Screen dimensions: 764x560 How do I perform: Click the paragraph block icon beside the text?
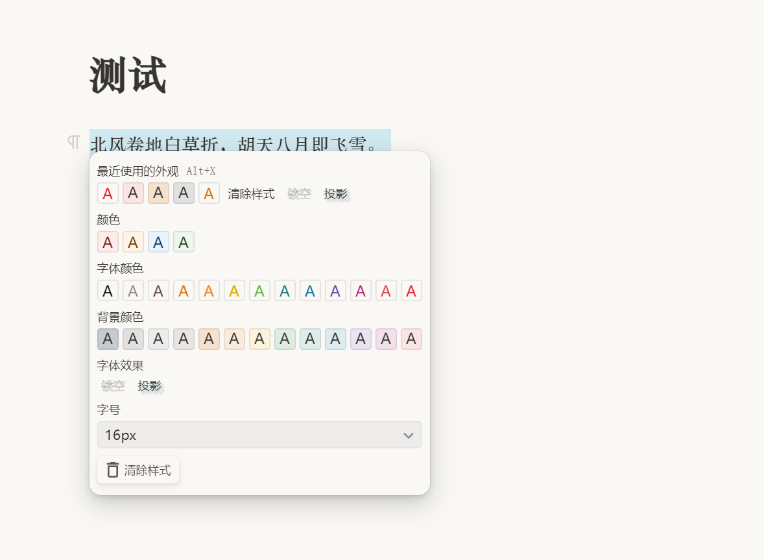pos(74,142)
